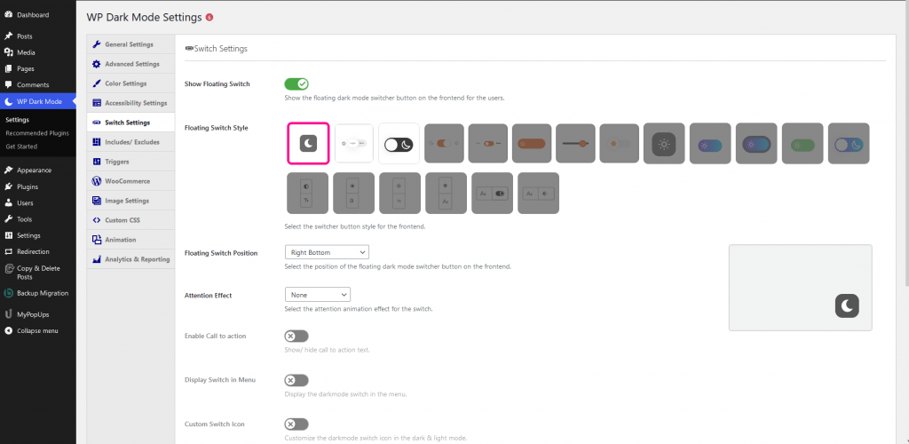Pick the slider line with orange knob style

click(575, 143)
